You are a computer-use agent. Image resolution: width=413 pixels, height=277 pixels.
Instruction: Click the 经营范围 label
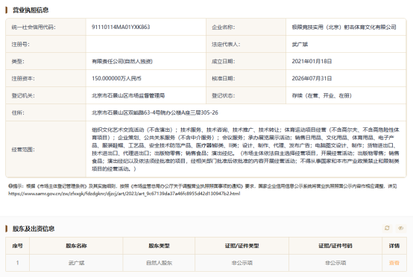[x=23, y=150]
